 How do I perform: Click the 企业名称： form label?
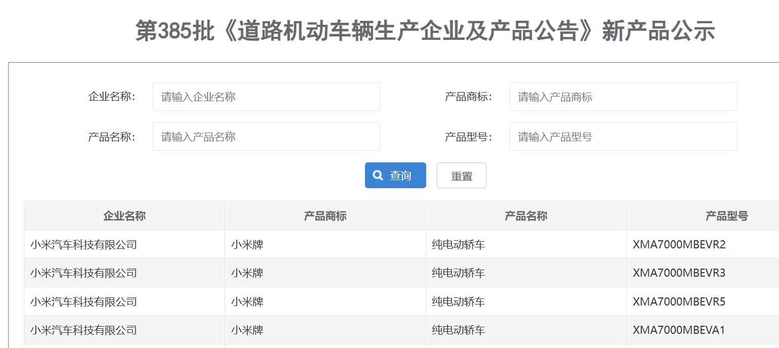click(x=112, y=97)
